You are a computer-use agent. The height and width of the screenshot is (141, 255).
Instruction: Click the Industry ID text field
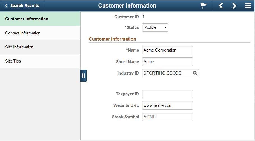click(x=167, y=73)
